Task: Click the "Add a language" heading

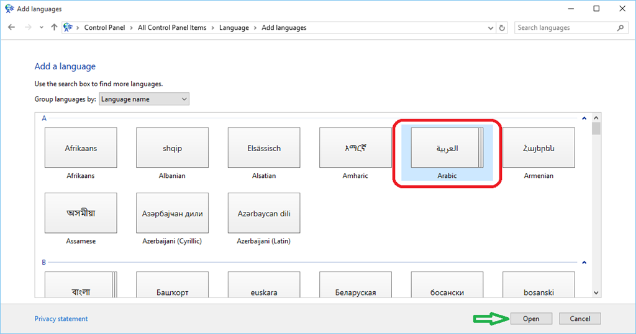Action: pyautogui.click(x=65, y=66)
